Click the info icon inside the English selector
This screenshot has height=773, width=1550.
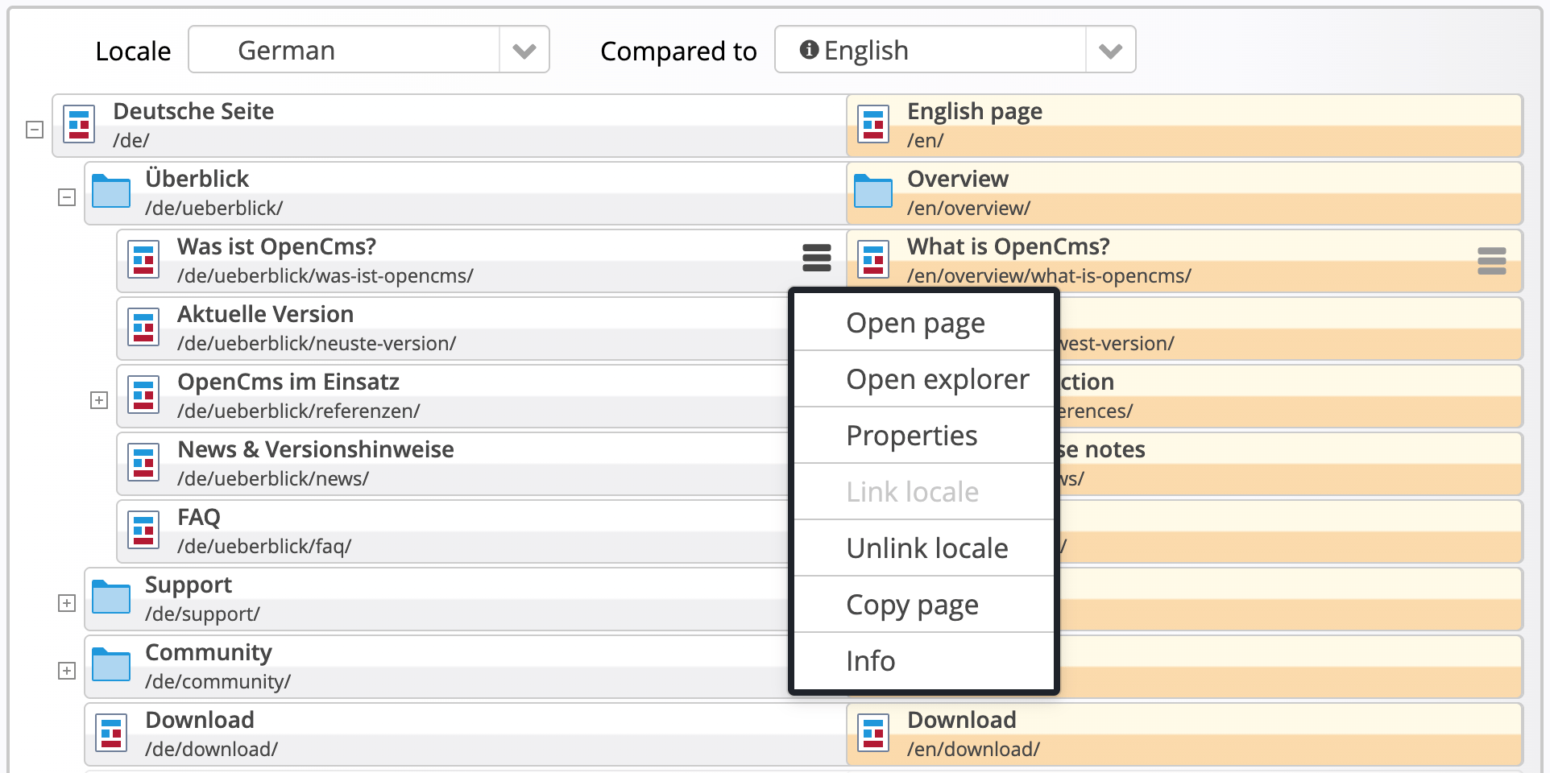(x=809, y=50)
